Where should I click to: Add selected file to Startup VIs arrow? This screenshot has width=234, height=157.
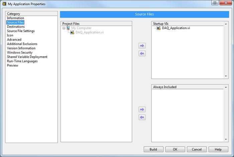142,46
